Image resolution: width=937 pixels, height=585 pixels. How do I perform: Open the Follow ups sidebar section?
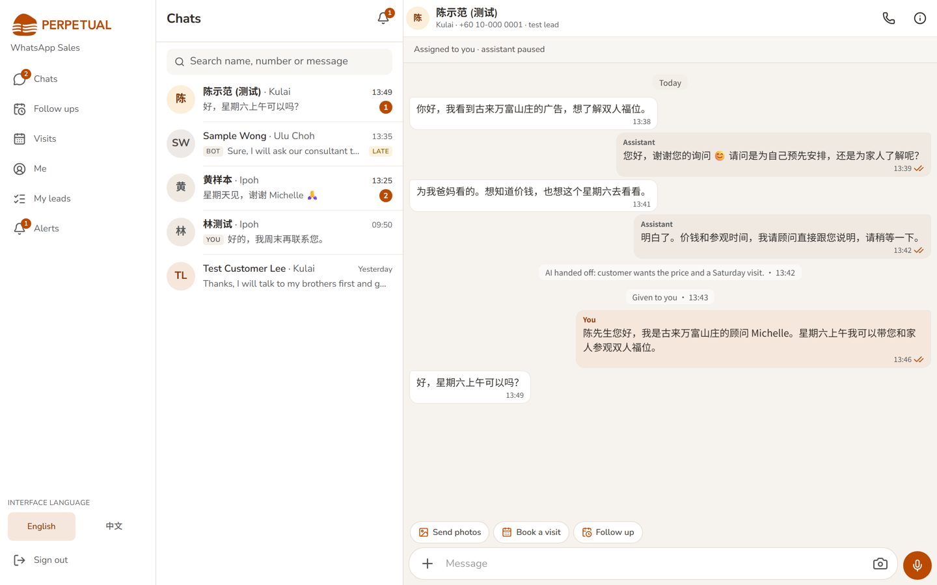coord(77,109)
